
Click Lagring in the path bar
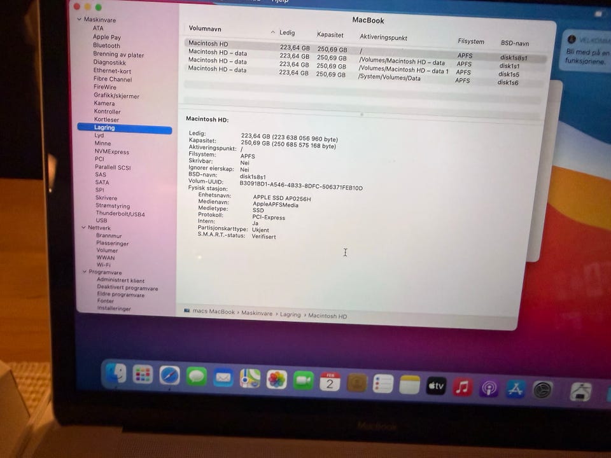click(290, 314)
